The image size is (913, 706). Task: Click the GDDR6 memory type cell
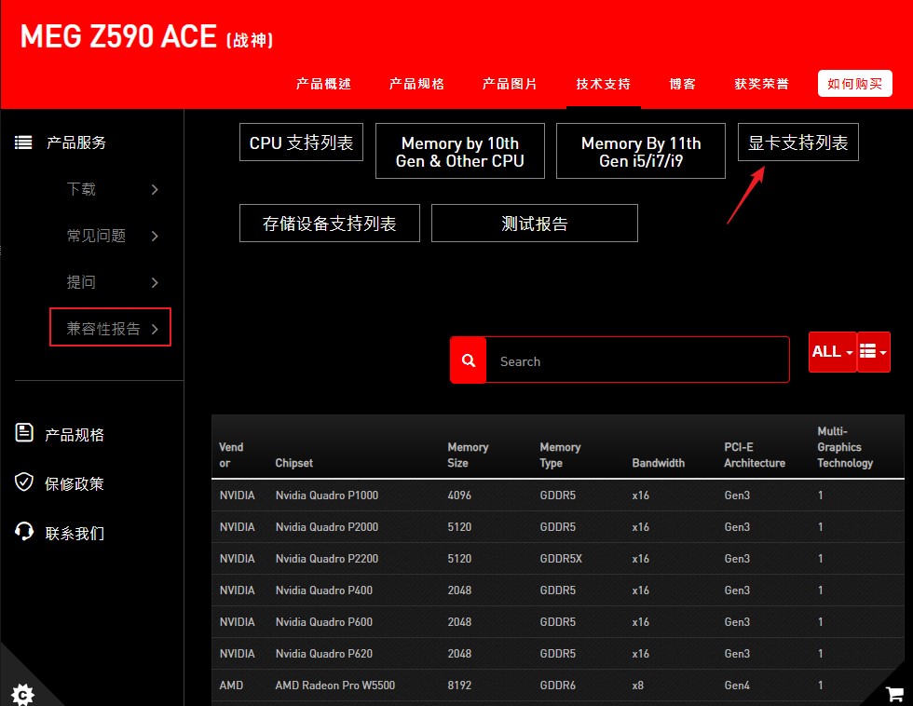[x=557, y=686]
